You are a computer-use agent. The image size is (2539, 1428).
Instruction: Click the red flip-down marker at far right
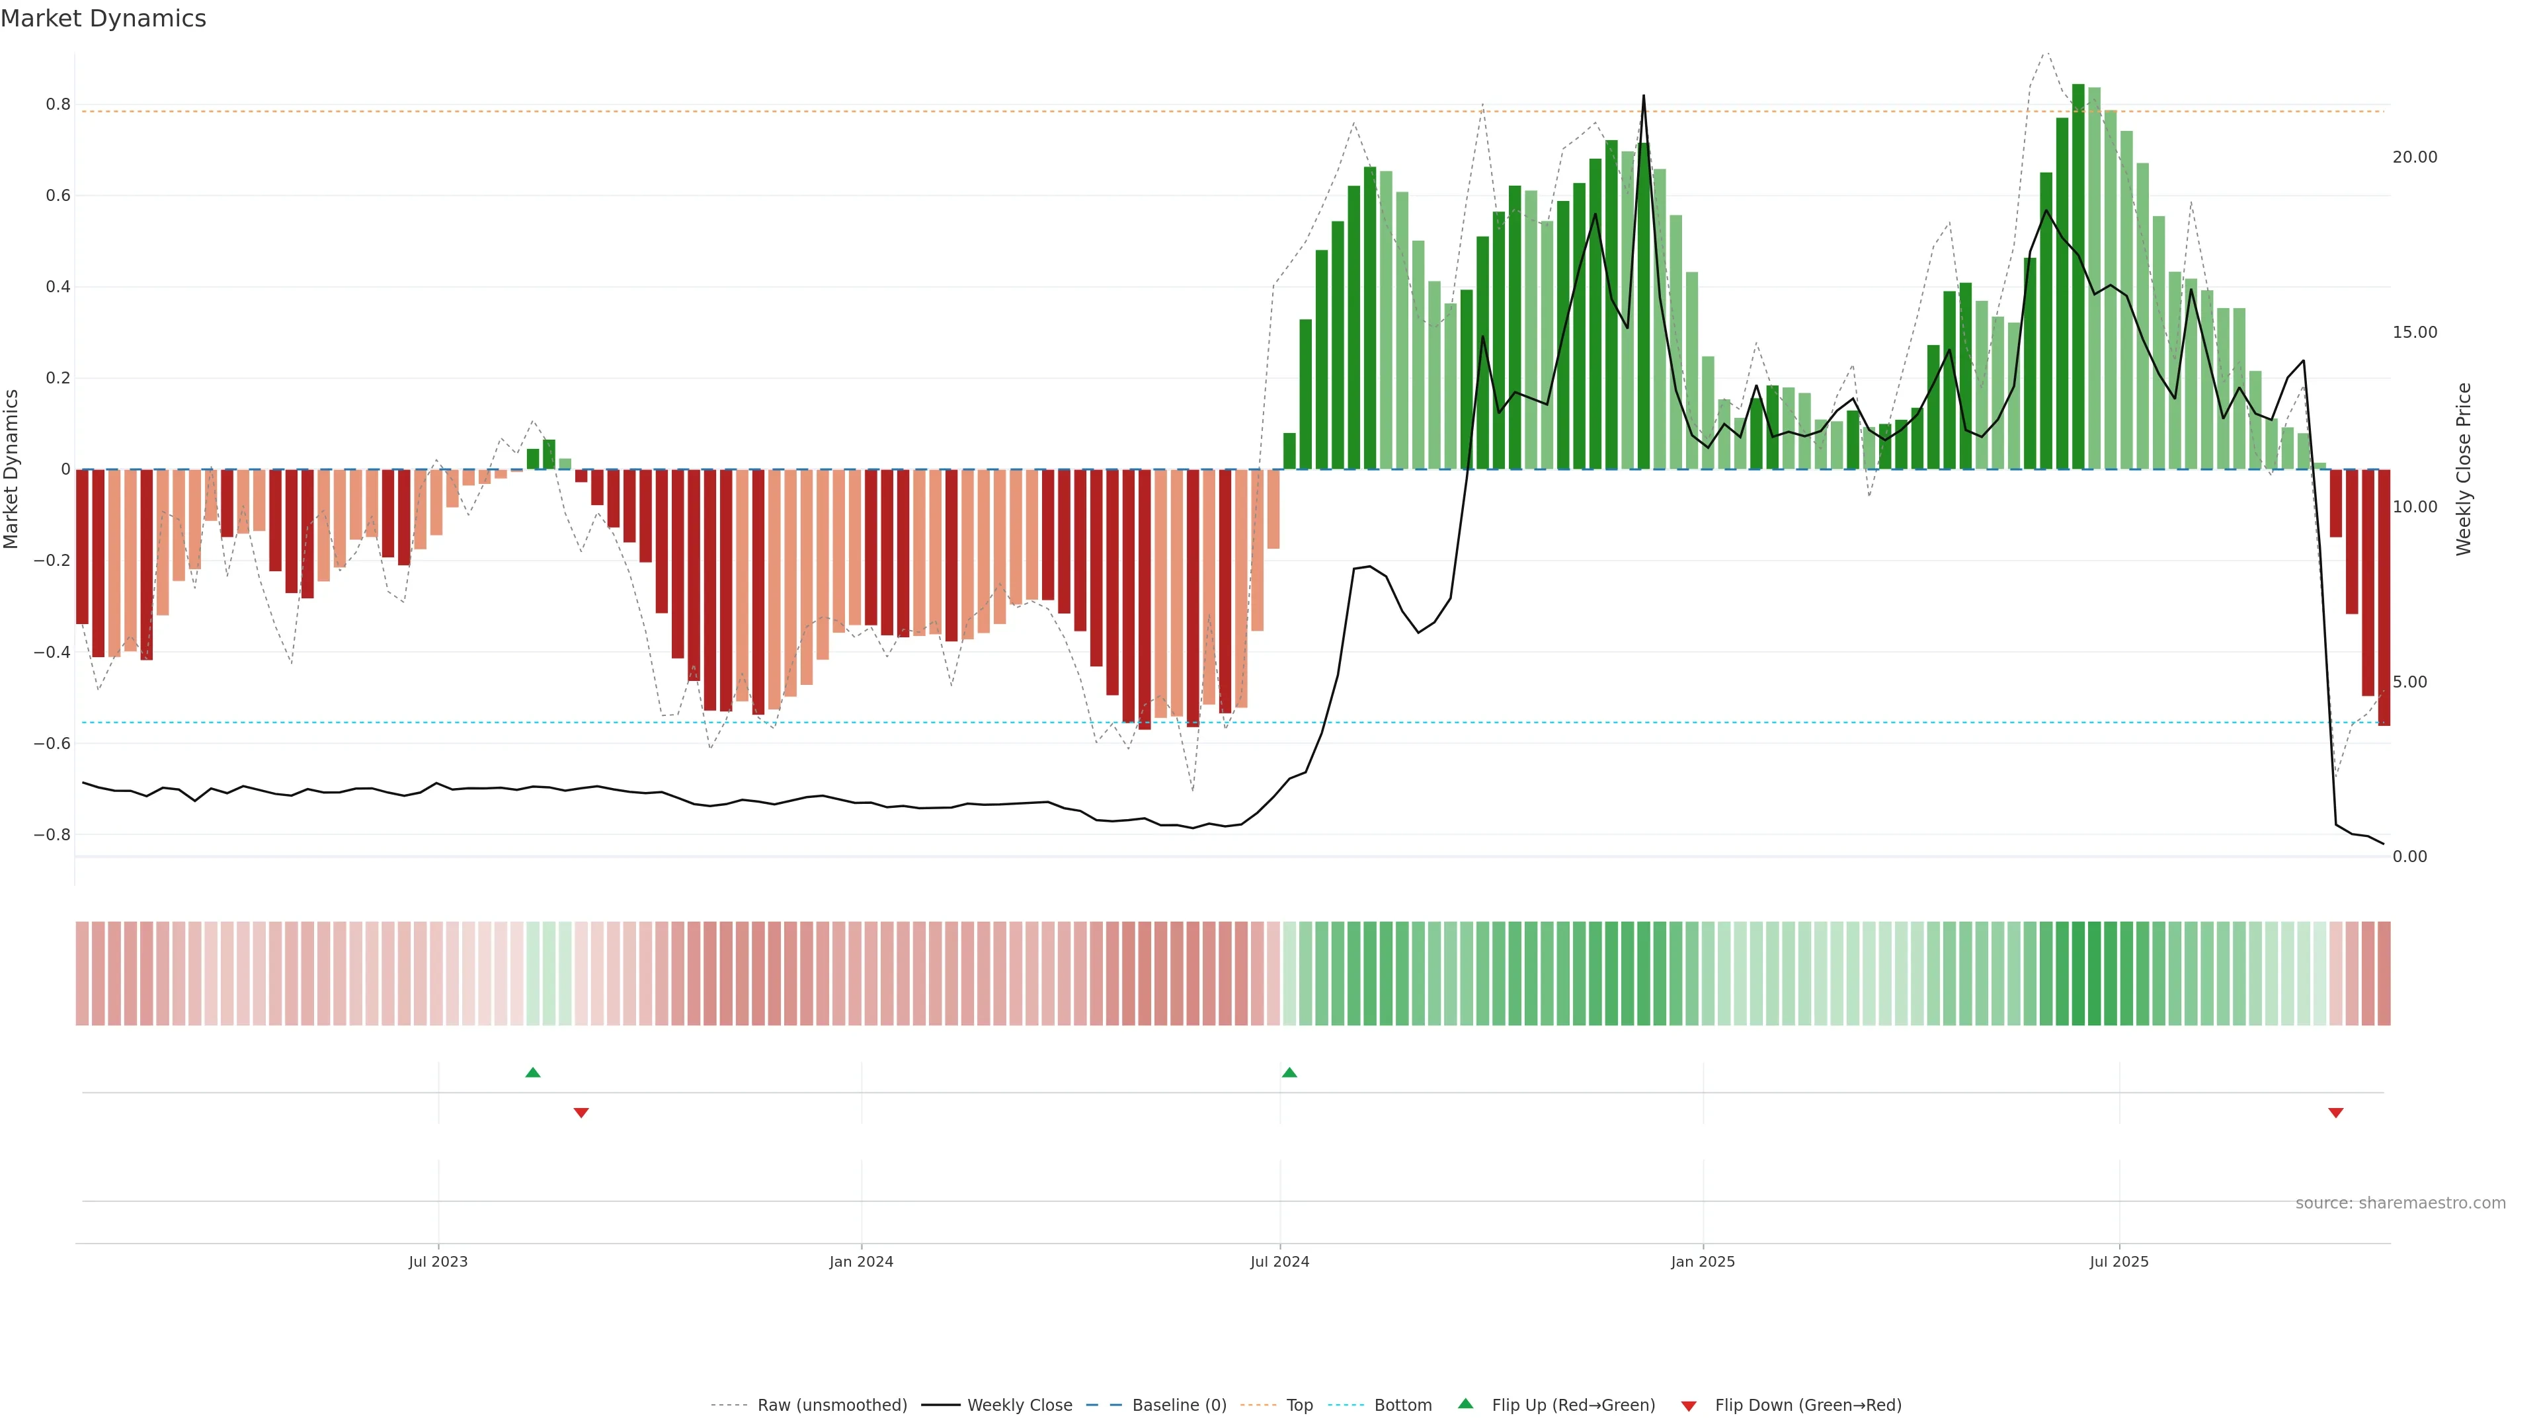(2335, 1113)
